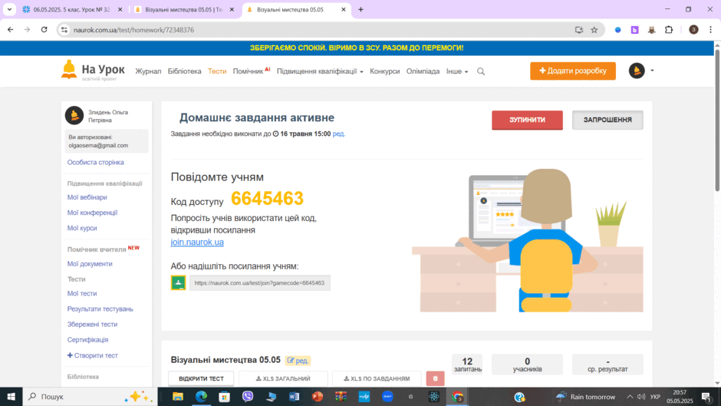Screen dimensions: 721x406
Task: Click the gamecode link input field
Action: 260,282
